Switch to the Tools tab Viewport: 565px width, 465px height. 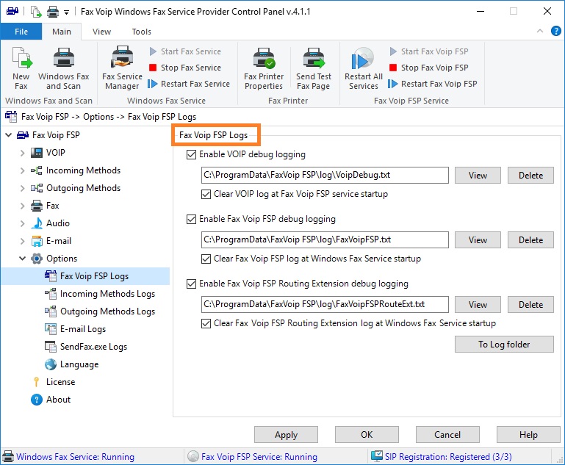click(x=141, y=32)
